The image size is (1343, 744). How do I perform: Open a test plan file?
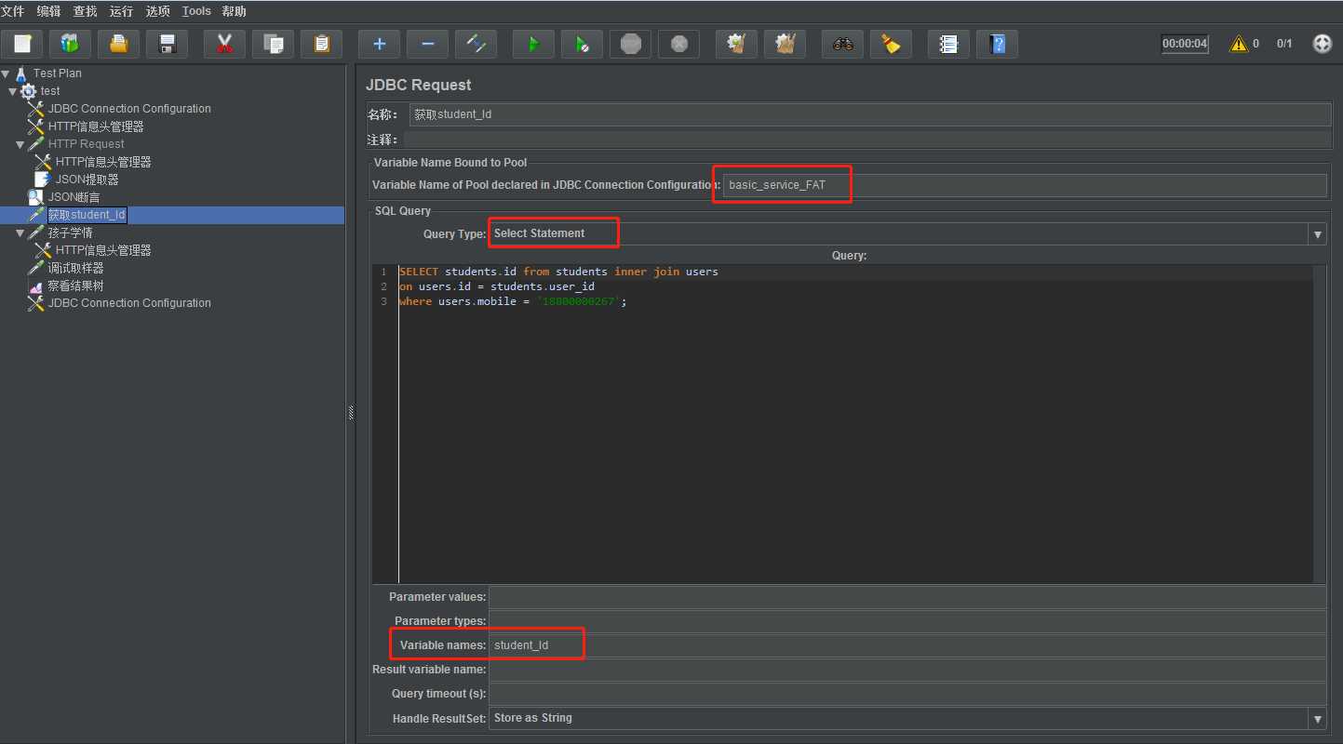click(118, 44)
